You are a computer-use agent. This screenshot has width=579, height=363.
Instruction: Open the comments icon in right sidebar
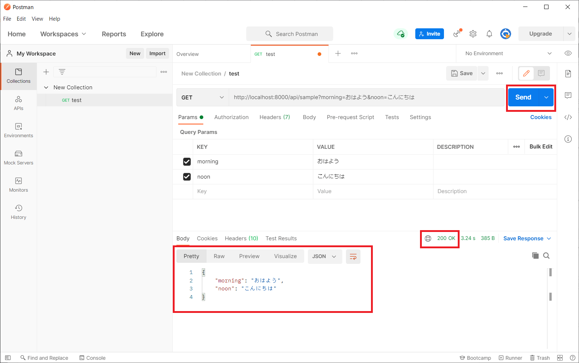(x=568, y=95)
